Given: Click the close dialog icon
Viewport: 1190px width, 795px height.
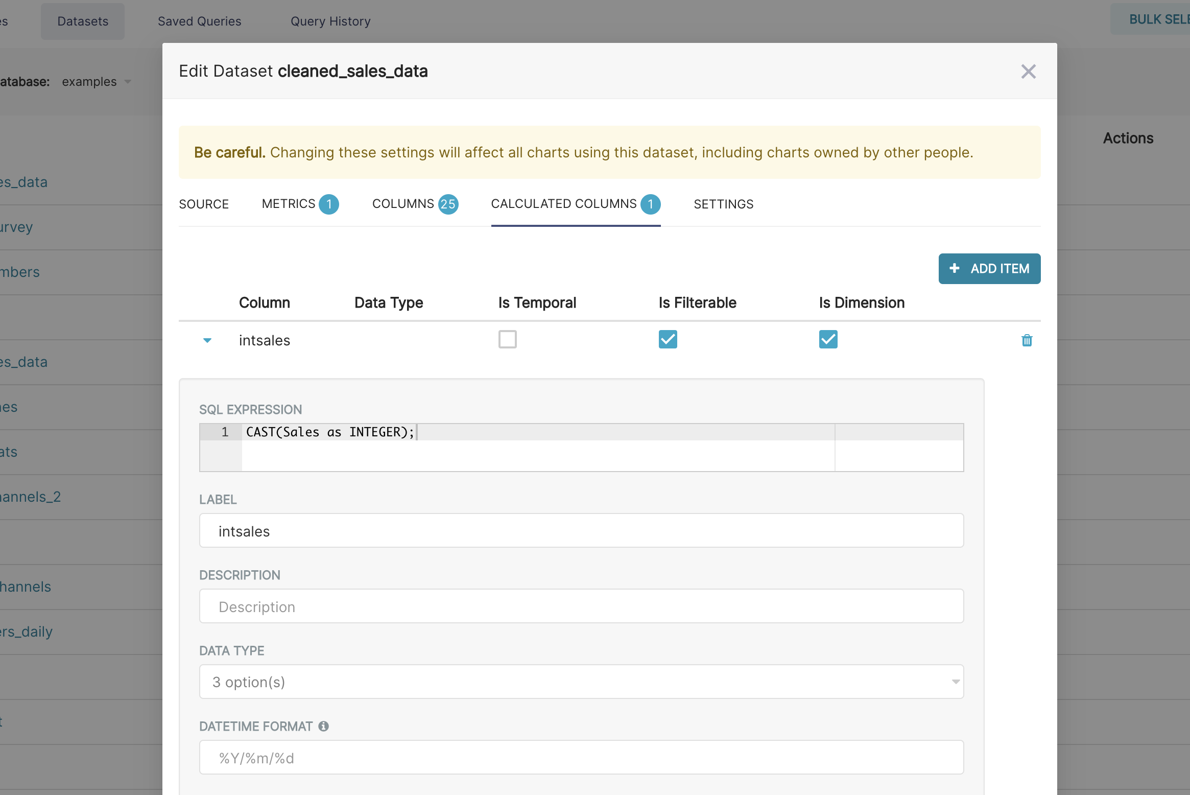Looking at the screenshot, I should point(1028,71).
